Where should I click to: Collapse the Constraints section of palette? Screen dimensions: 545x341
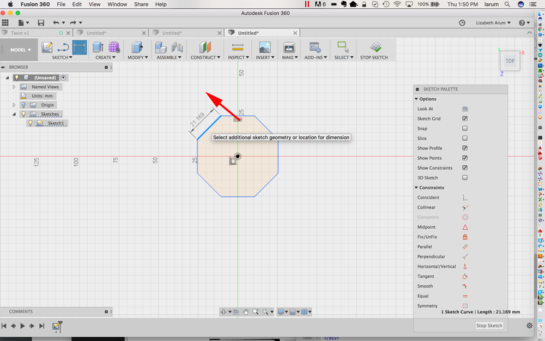click(416, 188)
